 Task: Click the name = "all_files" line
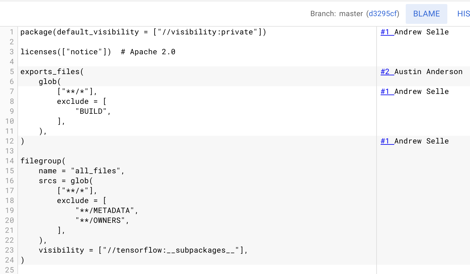coord(81,171)
